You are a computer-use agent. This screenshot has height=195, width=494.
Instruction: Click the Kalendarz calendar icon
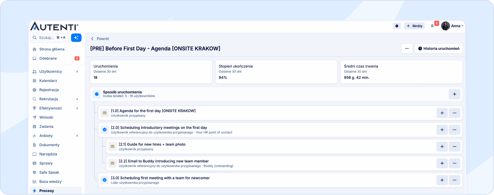tap(34, 81)
